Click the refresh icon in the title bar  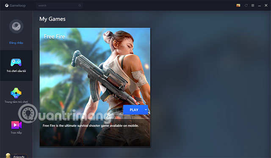click(x=246, y=6)
